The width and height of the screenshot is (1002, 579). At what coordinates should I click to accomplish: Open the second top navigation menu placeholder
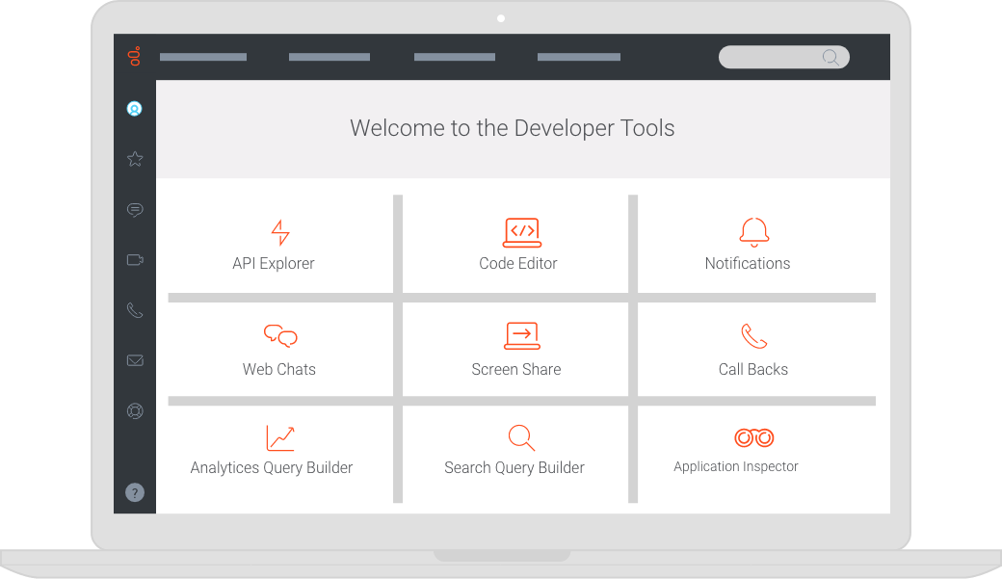[x=330, y=57]
